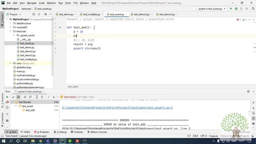Toggle Show Ignored icon in Run toolbar
256x144 pixels.
click(x=18, y=97)
